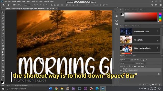Viewport: 163px width, 91px height.
Task: Open the Filter menu
Action: (33, 2)
